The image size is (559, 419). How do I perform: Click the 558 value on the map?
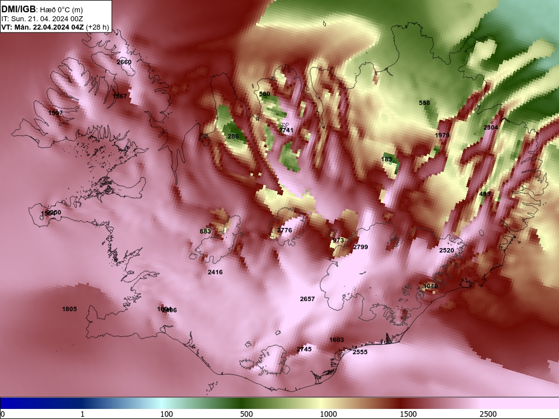424,103
